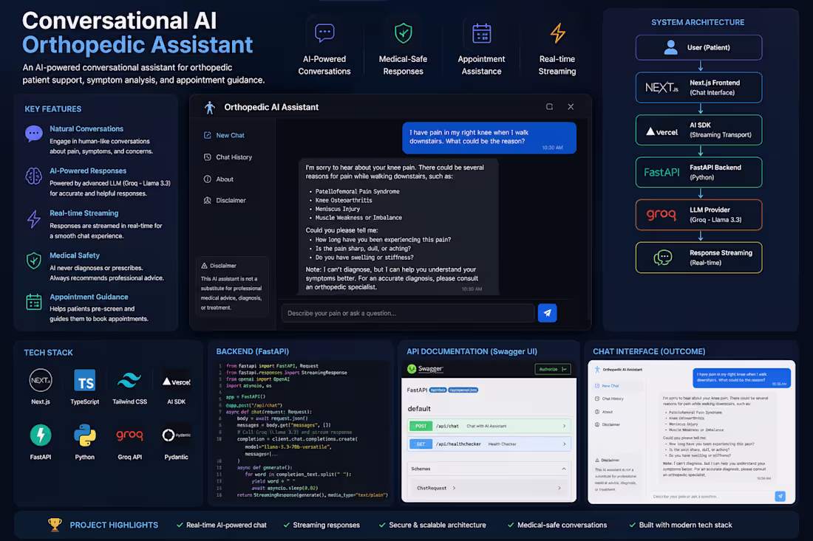
Task: Click the Next.js Frontend (Chat Interface) box
Action: 699,88
